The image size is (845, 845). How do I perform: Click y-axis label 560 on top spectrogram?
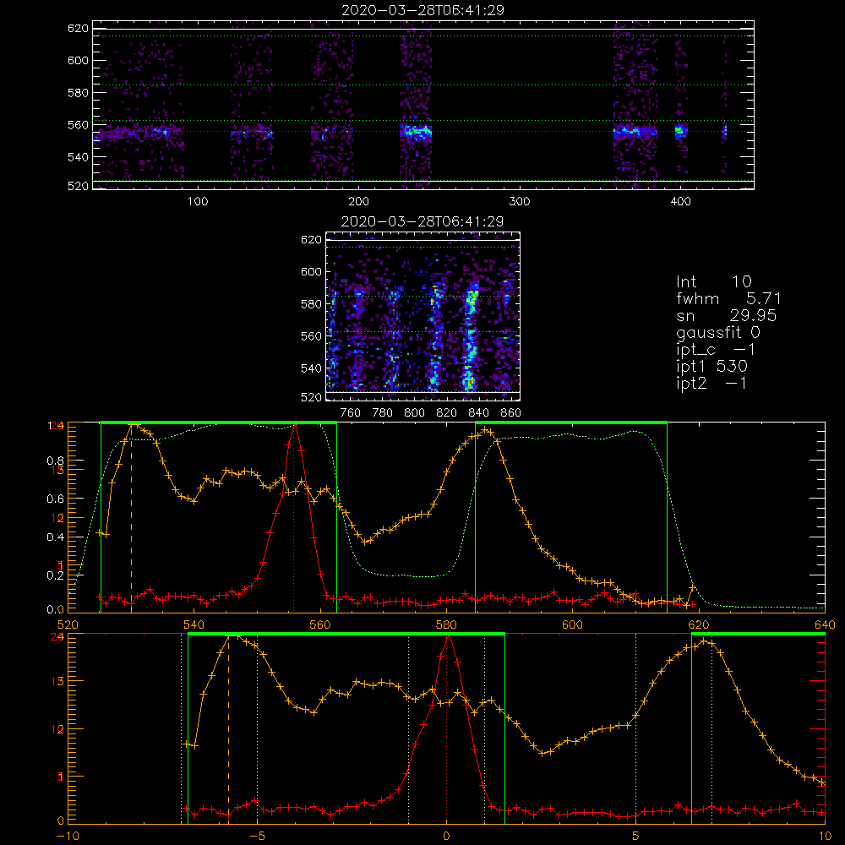[x=78, y=125]
